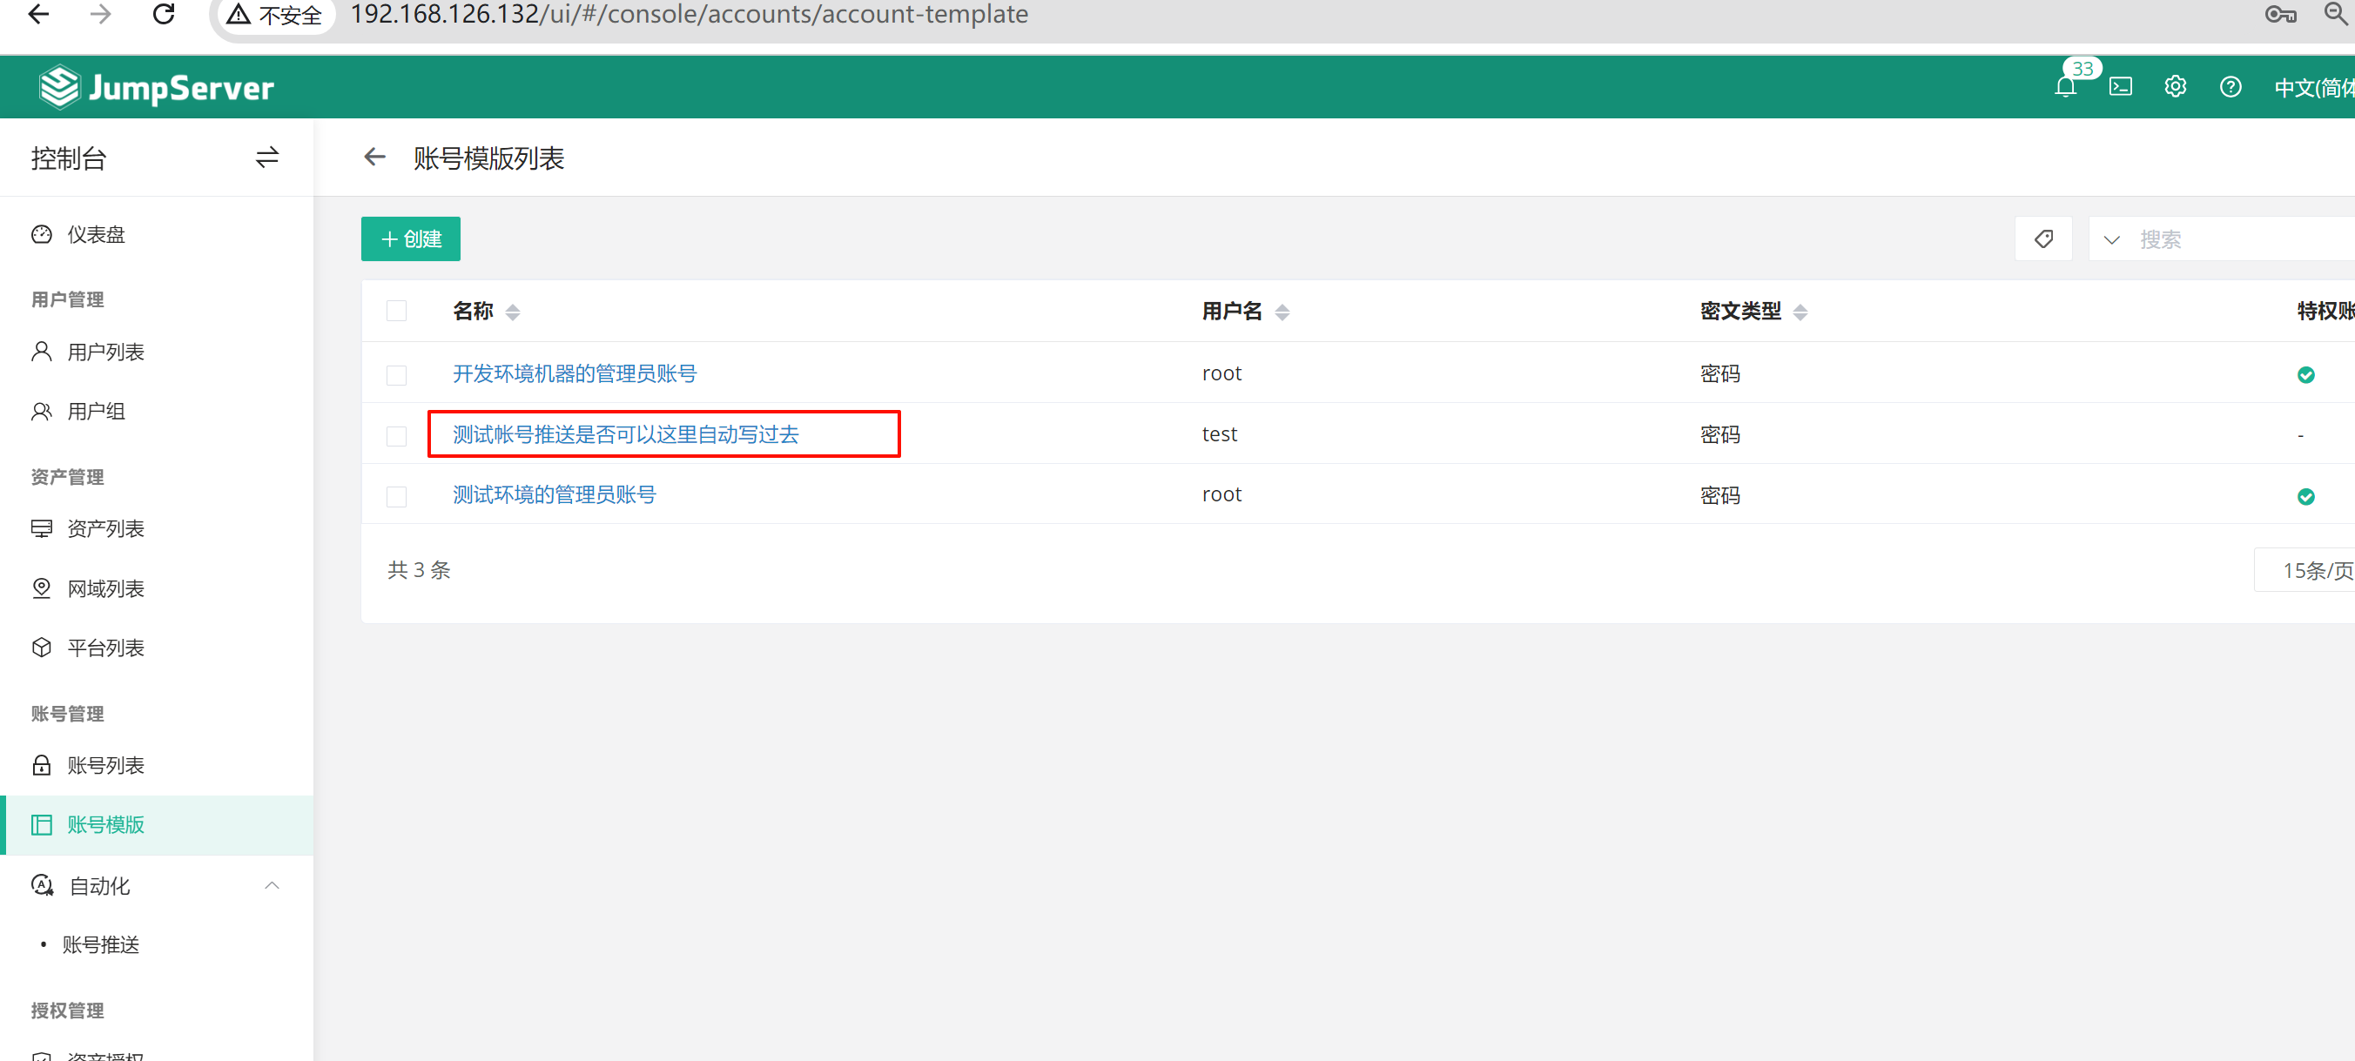Check the select-all checkbox in table header
Image resolution: width=2355 pixels, height=1061 pixels.
click(396, 312)
